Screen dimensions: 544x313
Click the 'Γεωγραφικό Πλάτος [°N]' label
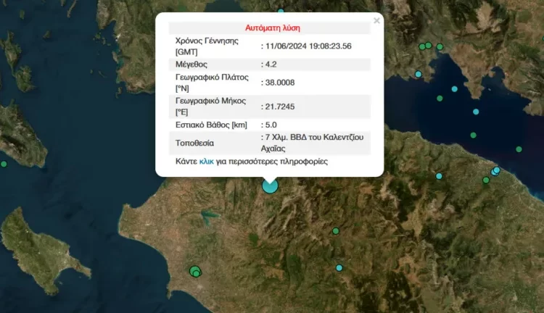click(212, 83)
